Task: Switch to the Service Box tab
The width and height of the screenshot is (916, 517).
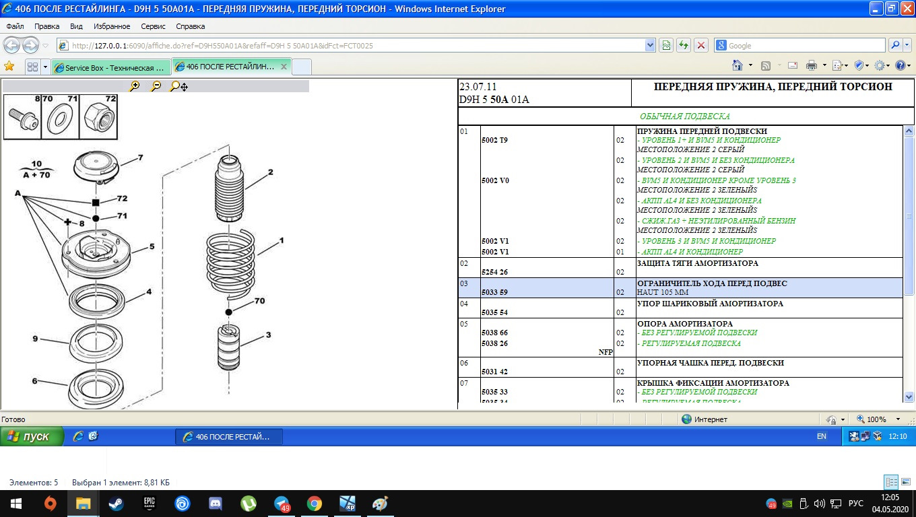Action: (111, 67)
